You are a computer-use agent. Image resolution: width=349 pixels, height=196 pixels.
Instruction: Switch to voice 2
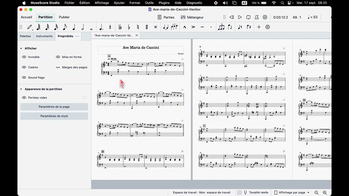pyautogui.click(x=249, y=27)
